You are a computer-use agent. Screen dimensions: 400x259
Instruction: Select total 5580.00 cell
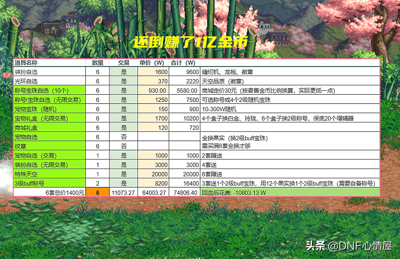pyautogui.click(x=184, y=90)
